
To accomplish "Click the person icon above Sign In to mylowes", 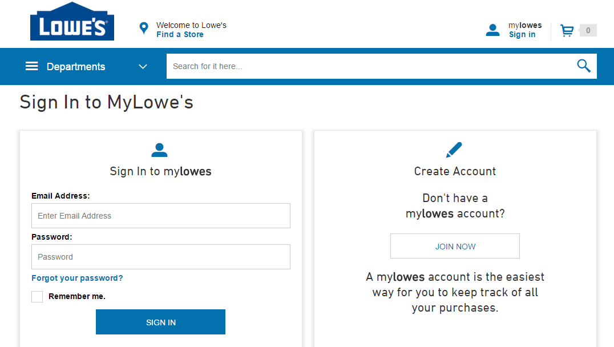I will (x=159, y=150).
